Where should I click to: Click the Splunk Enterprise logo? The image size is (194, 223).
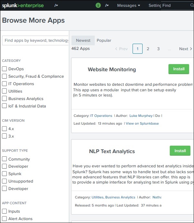point(23,5)
